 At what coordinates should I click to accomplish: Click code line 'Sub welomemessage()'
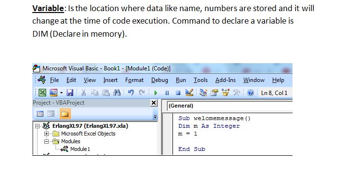pyautogui.click(x=214, y=118)
